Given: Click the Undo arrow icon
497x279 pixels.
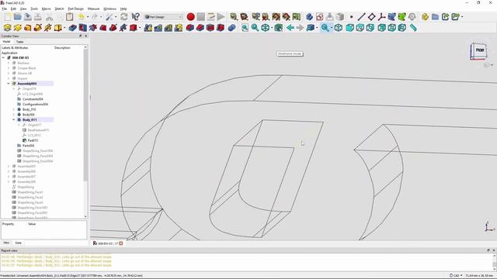Looking at the screenshot, I should pos(81,17).
